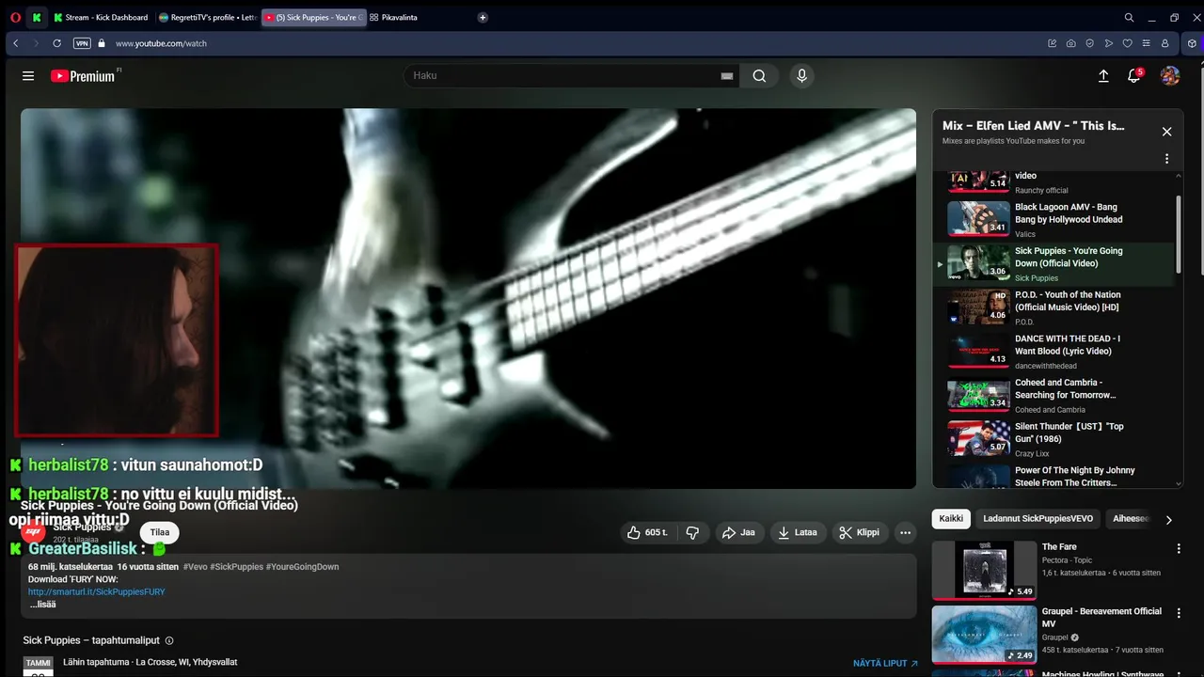Expand description with ...lisää
Viewport: 1204px width, 677px height.
tap(42, 605)
